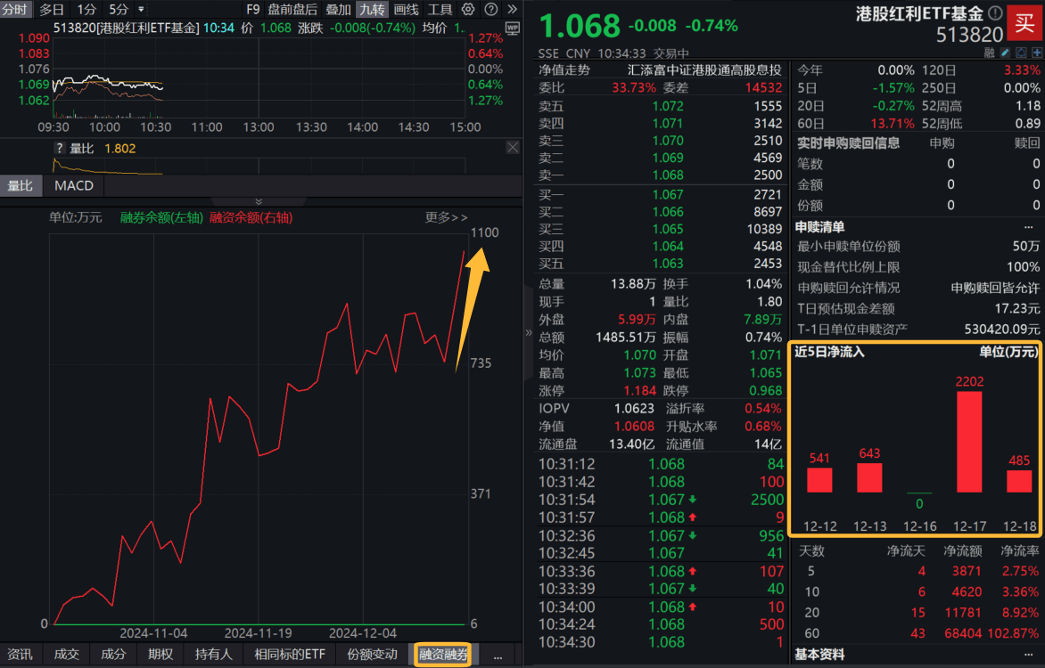Click 叠加 overlay button

[x=338, y=9]
